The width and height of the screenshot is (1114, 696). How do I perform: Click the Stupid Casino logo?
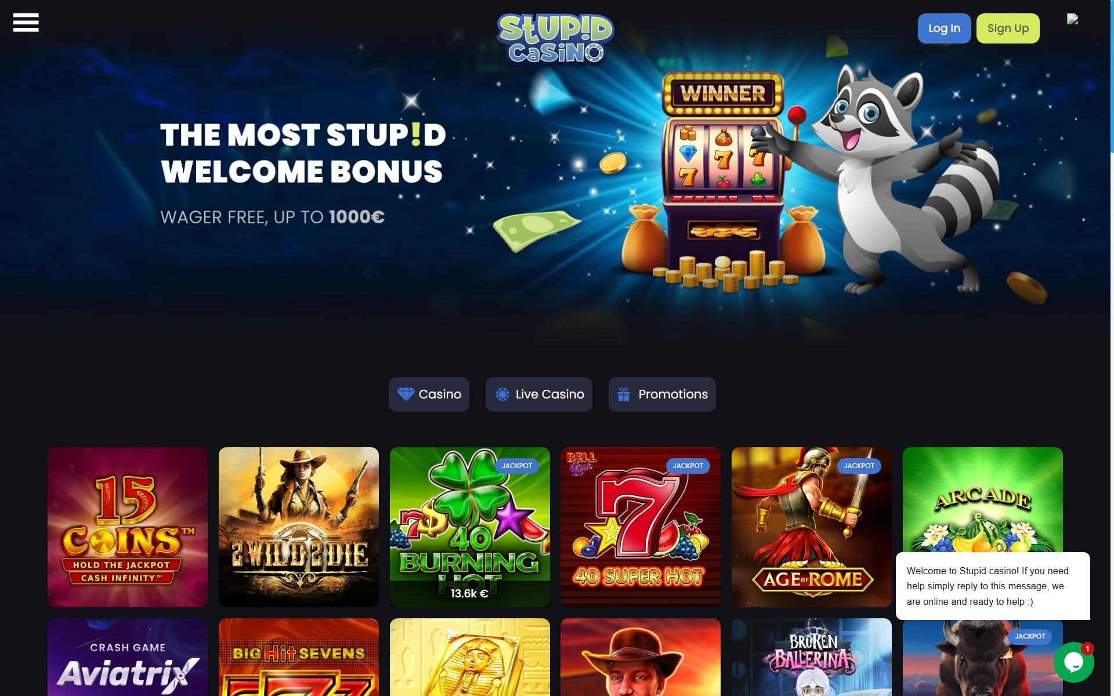coord(556,39)
